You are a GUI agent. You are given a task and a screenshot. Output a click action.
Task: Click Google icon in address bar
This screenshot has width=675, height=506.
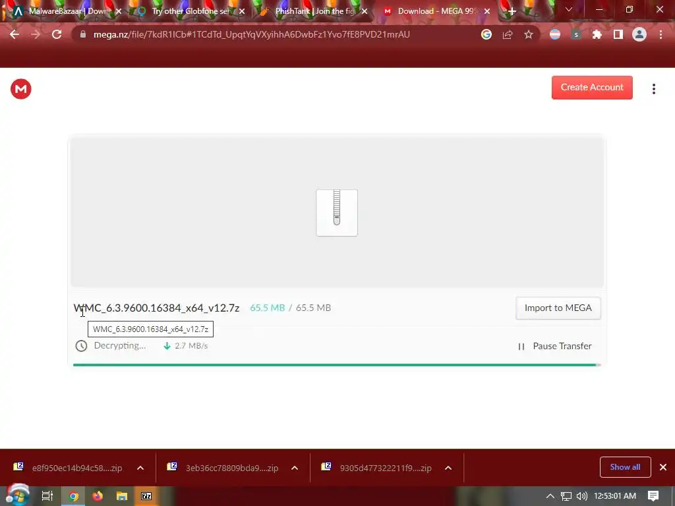click(x=486, y=34)
